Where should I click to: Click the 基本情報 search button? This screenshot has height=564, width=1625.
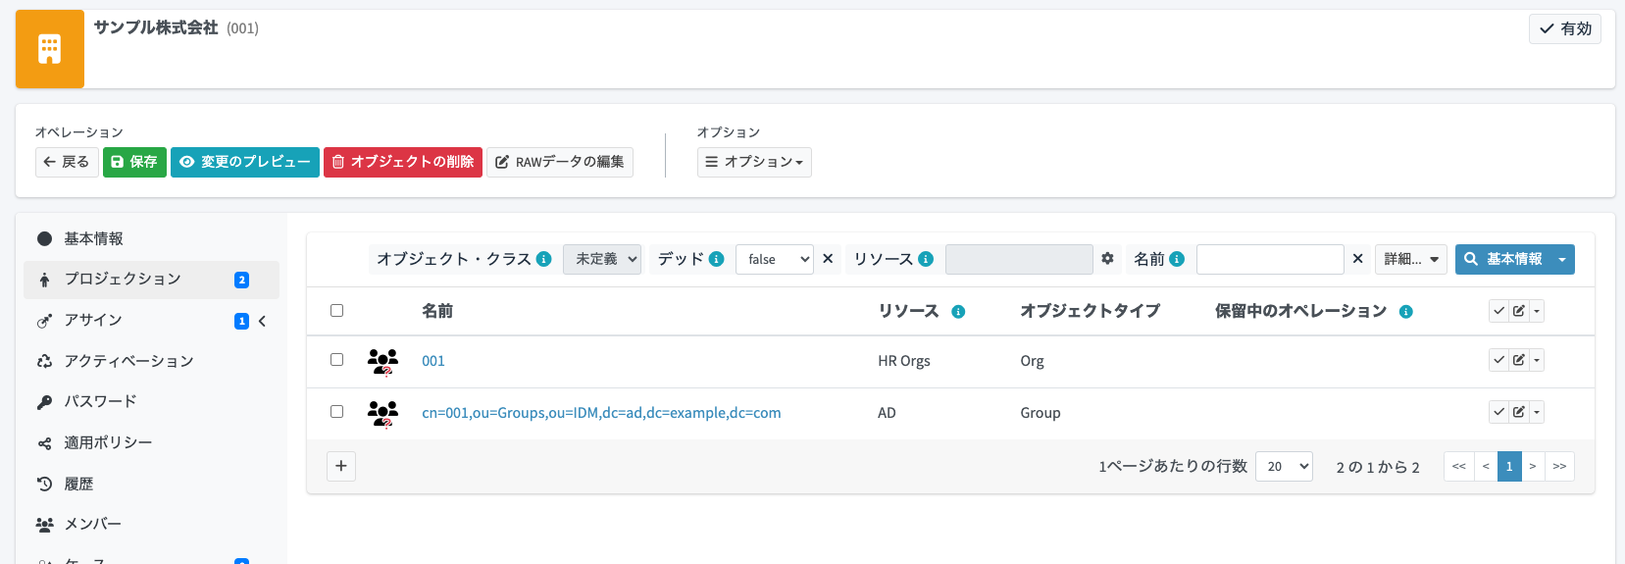[x=1504, y=259]
